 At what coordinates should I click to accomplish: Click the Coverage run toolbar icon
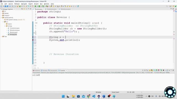tap(43, 6)
